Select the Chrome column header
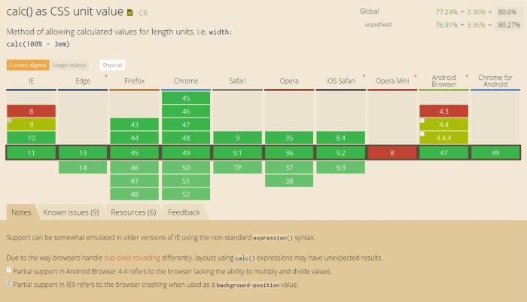Screen dimensions: 527x302 (186, 81)
